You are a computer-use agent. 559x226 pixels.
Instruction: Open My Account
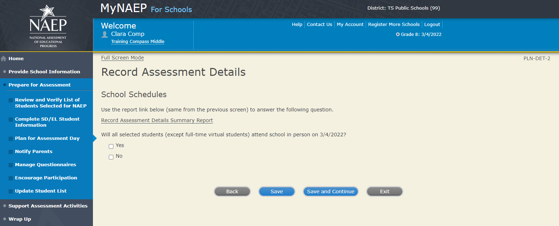click(350, 25)
